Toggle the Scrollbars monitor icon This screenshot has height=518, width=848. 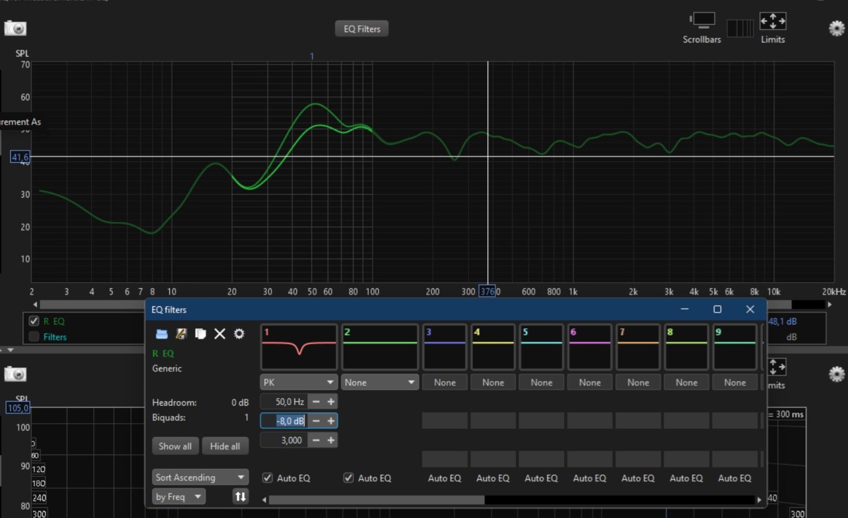coord(702,21)
